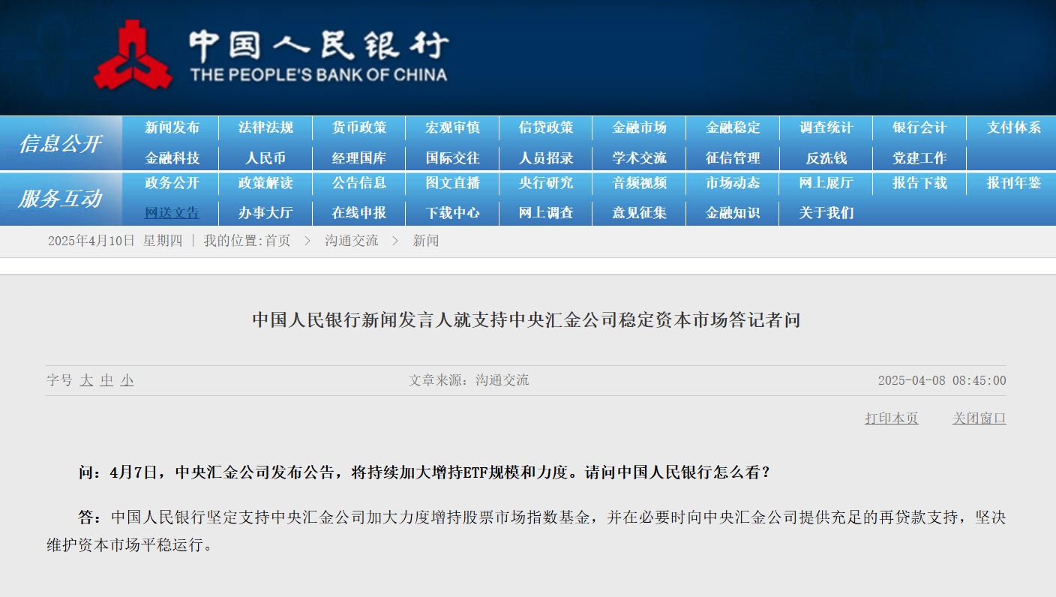The width and height of the screenshot is (1056, 597).
Task: Open the 报告下载 navigation item
Action: (919, 183)
